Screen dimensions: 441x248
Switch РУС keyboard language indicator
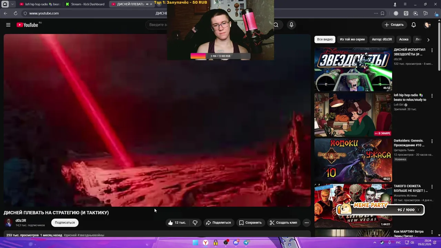pos(398,242)
